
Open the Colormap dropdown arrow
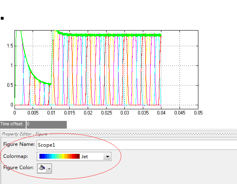107,157
